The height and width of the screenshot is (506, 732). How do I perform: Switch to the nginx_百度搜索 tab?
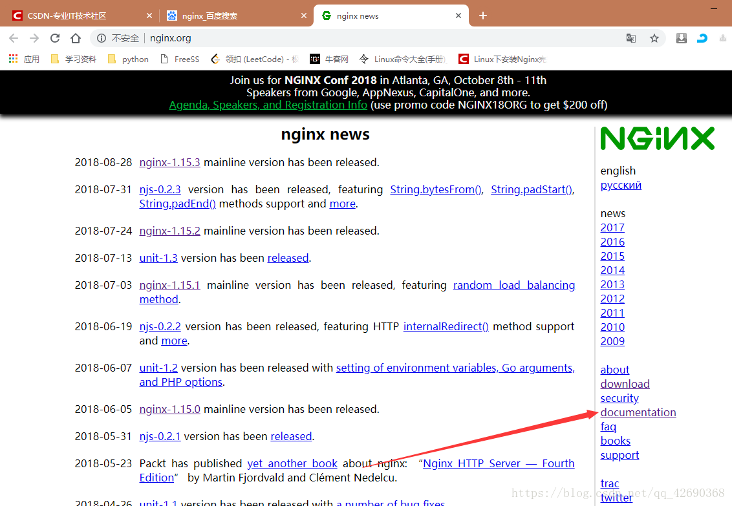[x=236, y=16]
